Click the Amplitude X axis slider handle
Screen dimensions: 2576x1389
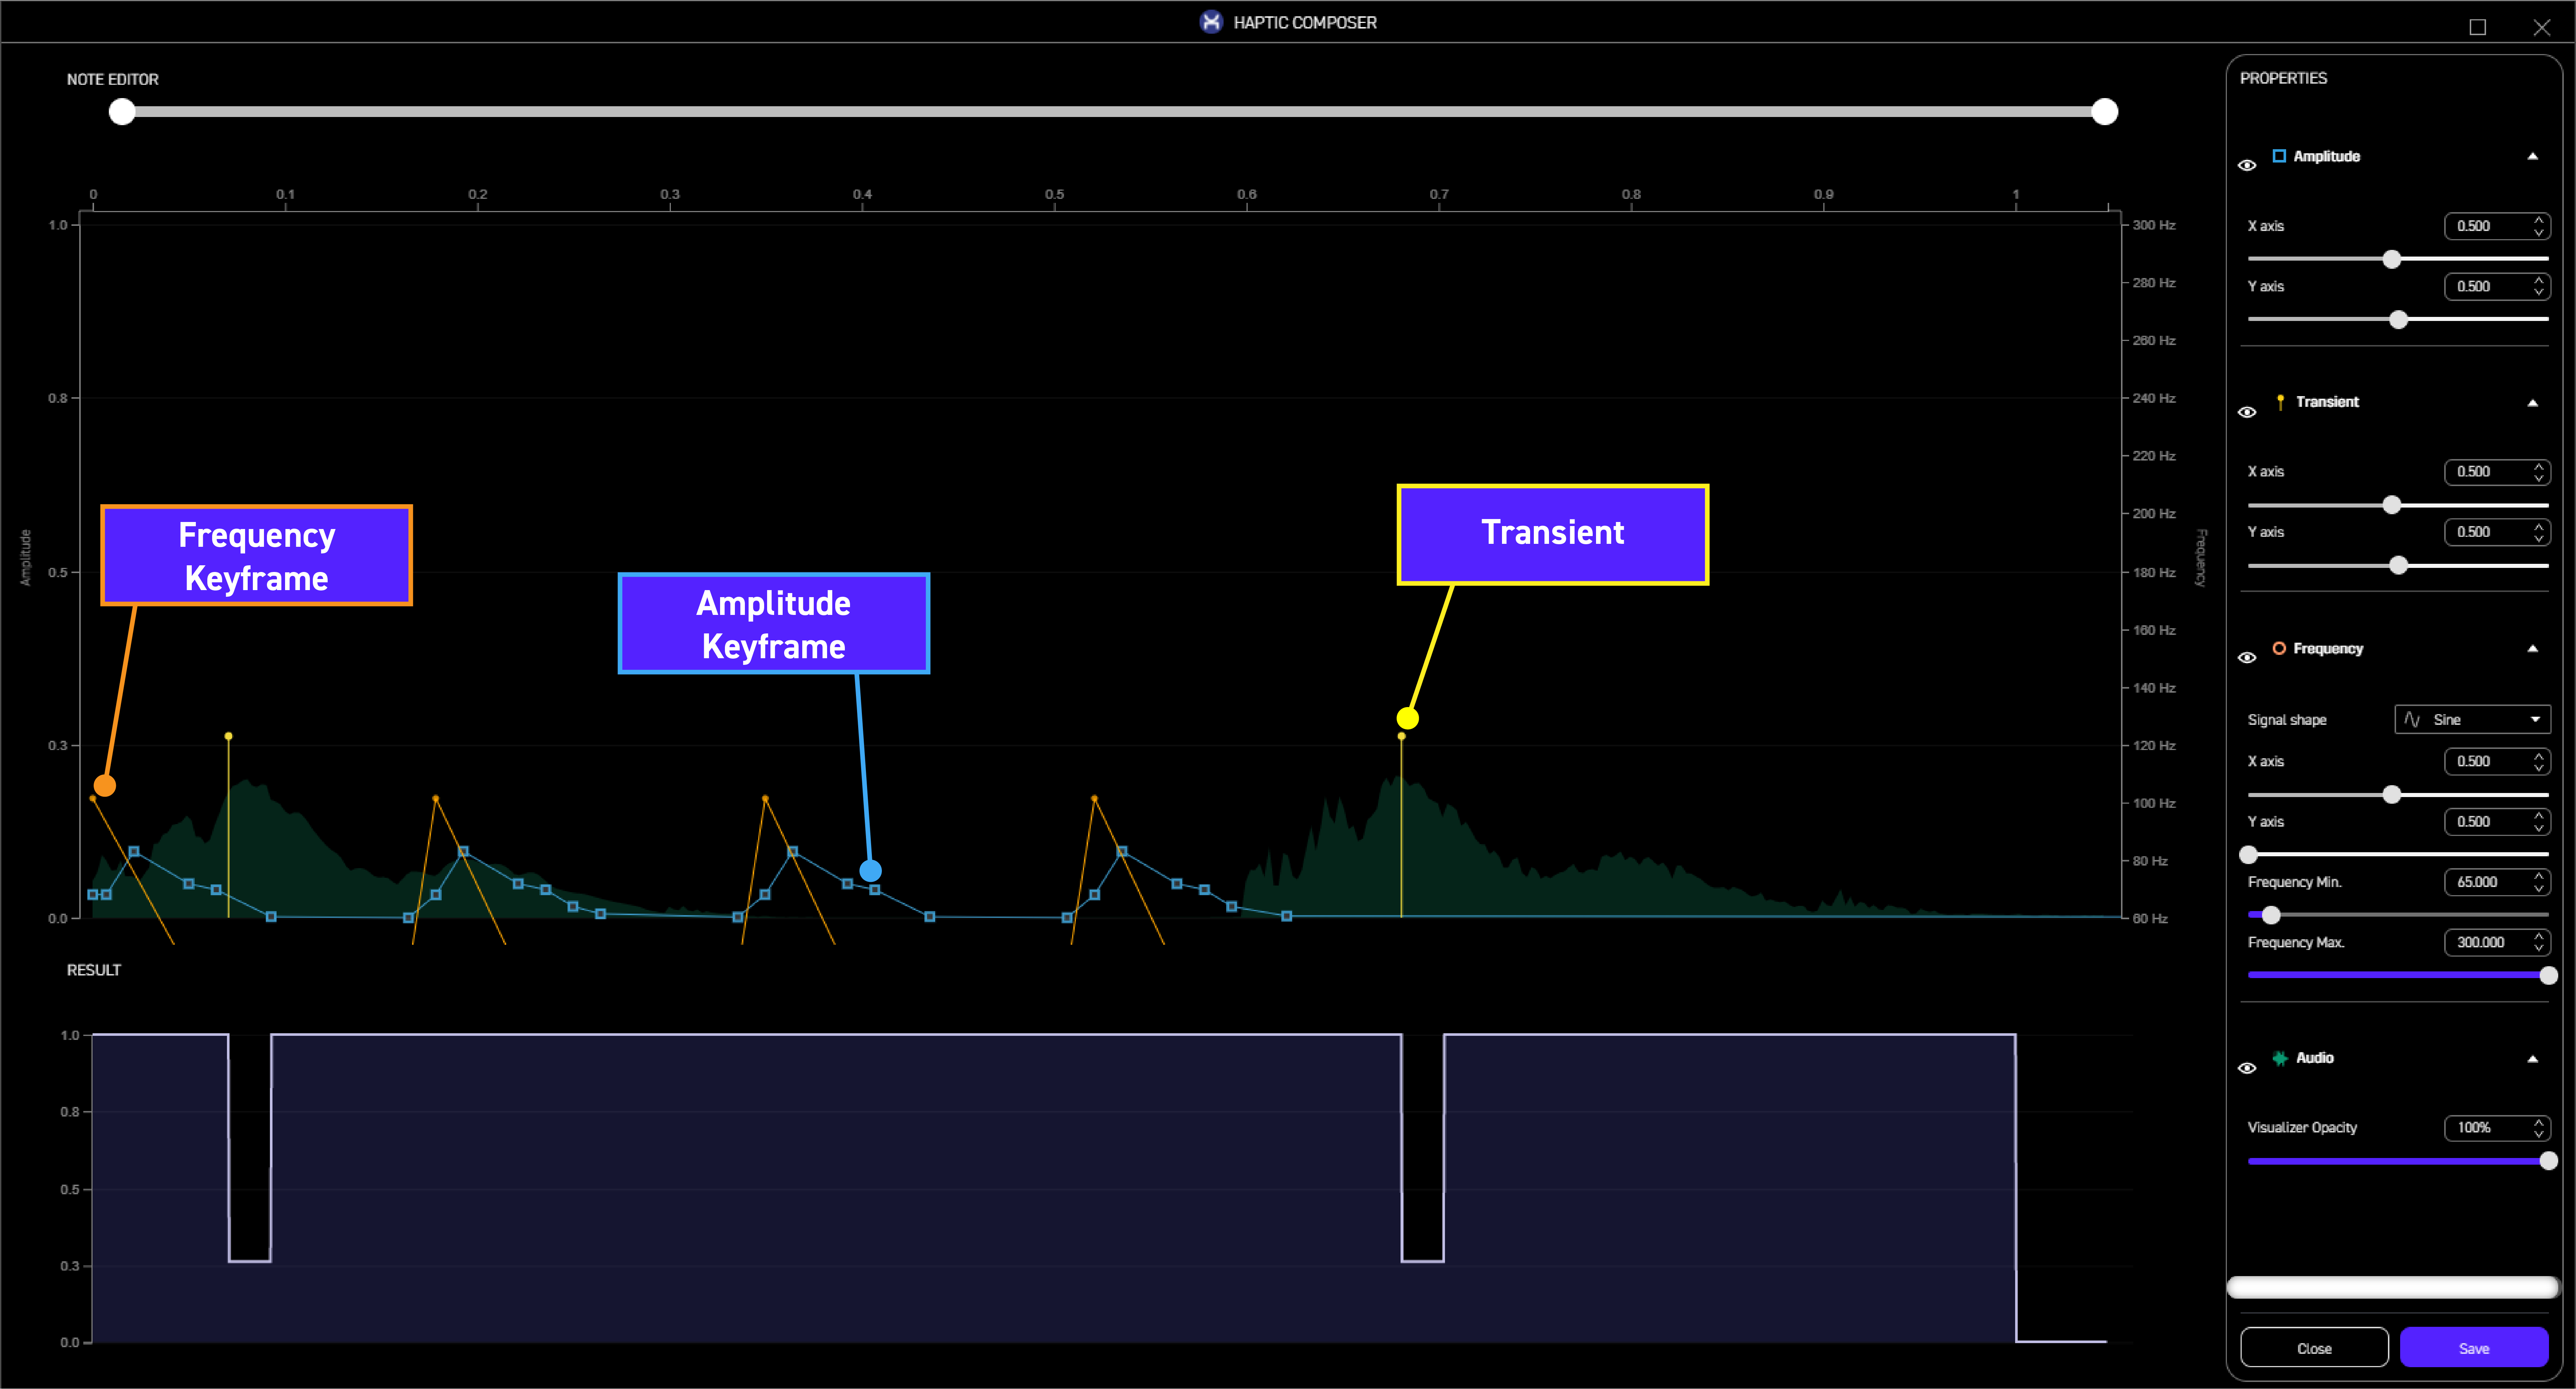click(x=2392, y=260)
